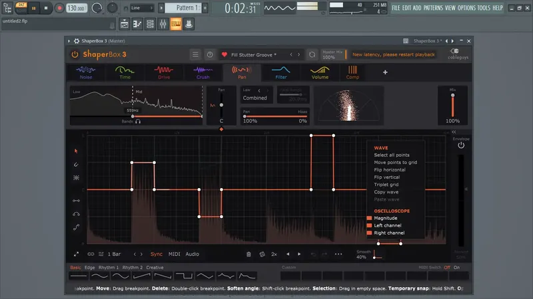Click the 2x wave double button
The width and height of the screenshot is (533, 299).
coord(274,254)
